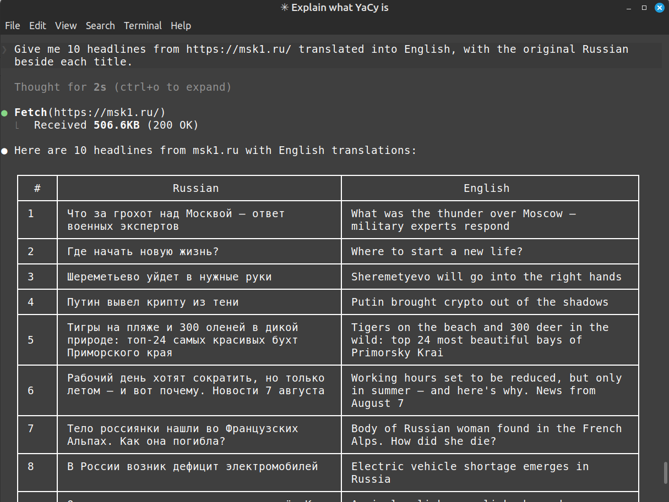The width and height of the screenshot is (669, 502).
Task: Click the Fetch msk1.ru URL text
Action: [106, 112]
